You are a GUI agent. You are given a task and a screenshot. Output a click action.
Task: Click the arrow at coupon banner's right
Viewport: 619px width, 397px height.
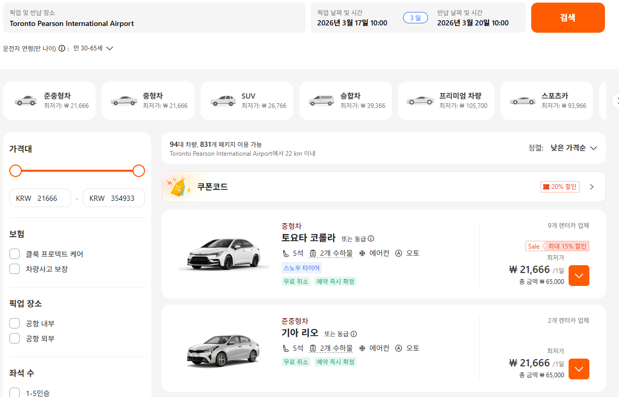591,187
